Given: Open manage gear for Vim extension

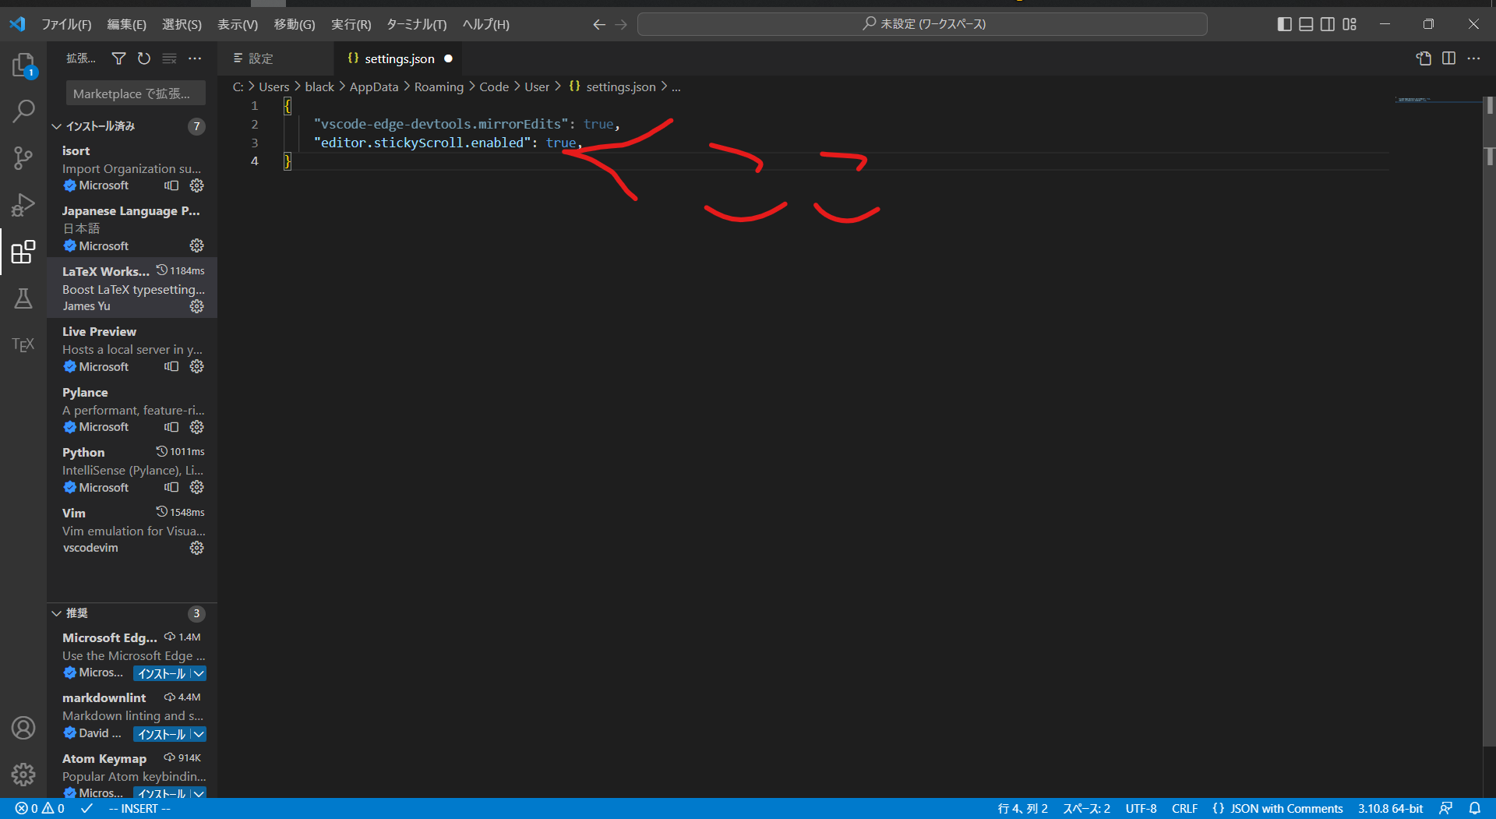Looking at the screenshot, I should [x=197, y=548].
